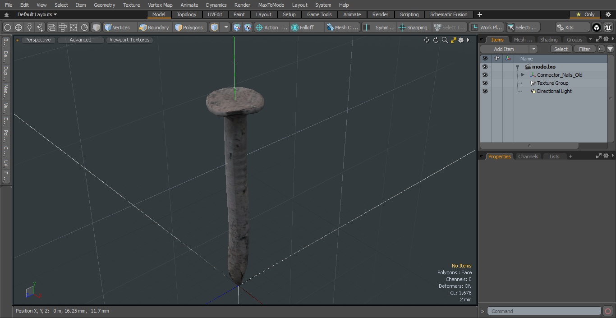Click the curve handle icon in toolbar
Screen dimensions: 616x318
pyautogui.click(x=40, y=28)
